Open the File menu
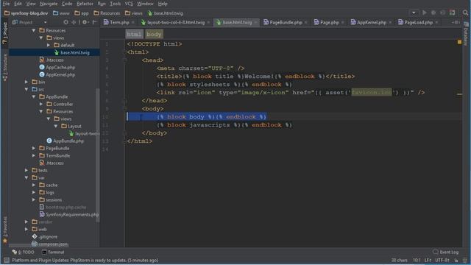 [x=6, y=4]
